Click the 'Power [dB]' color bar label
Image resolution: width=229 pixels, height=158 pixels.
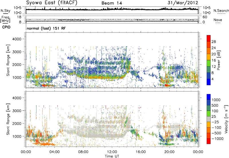[x=219, y=60]
